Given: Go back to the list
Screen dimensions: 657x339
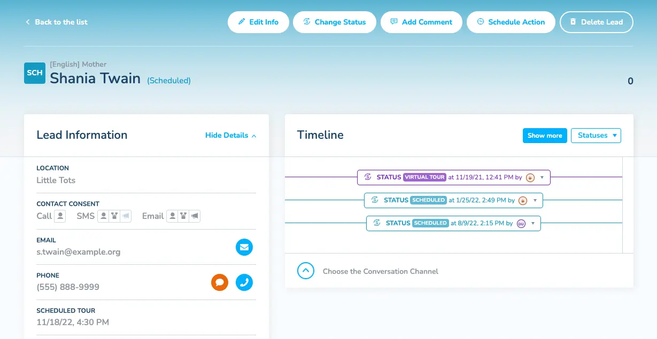Looking at the screenshot, I should click(56, 22).
